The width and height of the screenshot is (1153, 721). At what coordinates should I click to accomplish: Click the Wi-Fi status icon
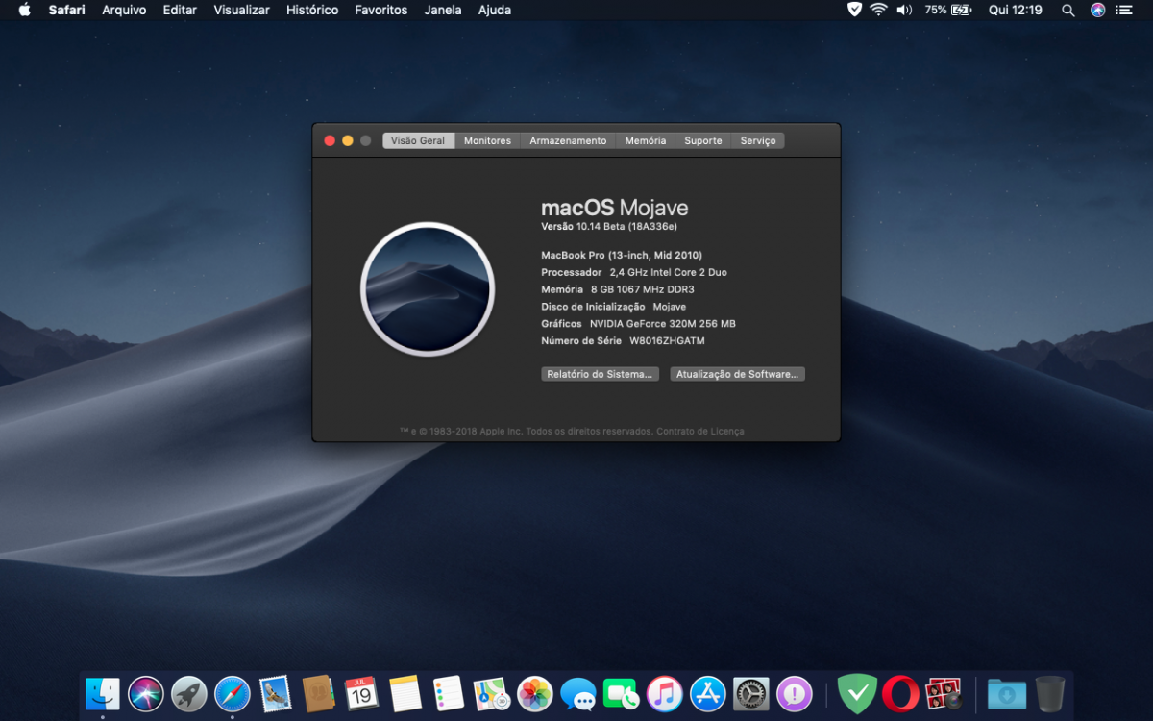[878, 10]
